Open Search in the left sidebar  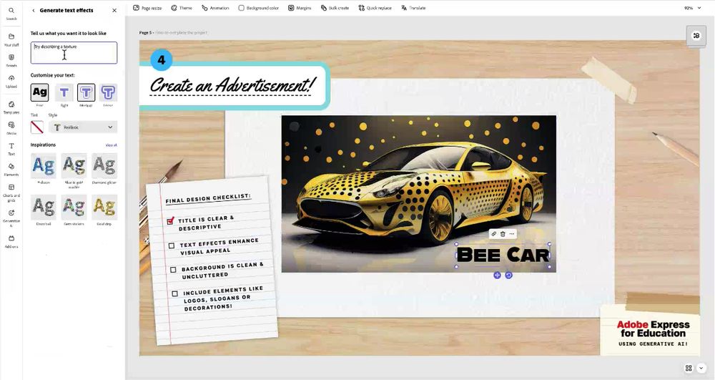pos(11,13)
